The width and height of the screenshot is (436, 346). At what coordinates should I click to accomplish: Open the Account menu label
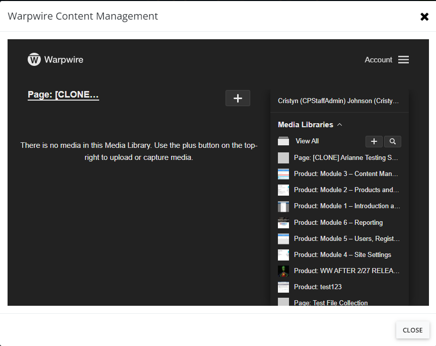click(378, 60)
